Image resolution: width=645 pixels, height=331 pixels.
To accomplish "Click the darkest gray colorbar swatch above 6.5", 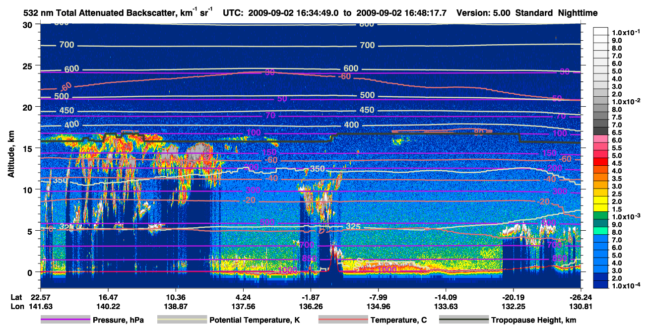I will point(601,130).
